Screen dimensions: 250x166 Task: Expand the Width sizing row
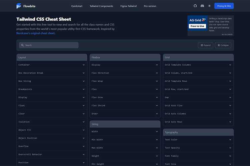coord(125,131)
